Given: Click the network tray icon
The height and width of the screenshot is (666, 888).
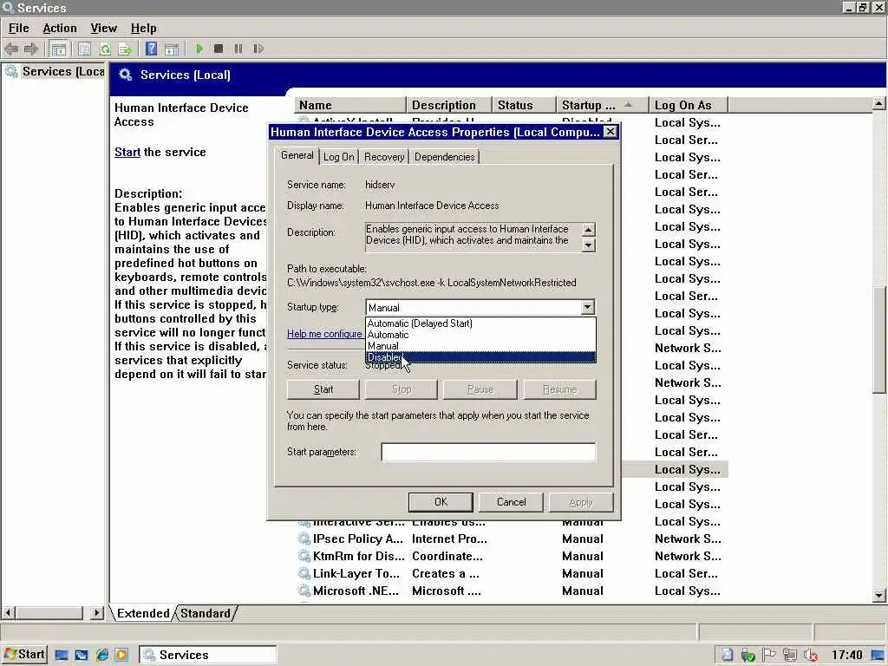Looking at the screenshot, I should click(x=790, y=656).
